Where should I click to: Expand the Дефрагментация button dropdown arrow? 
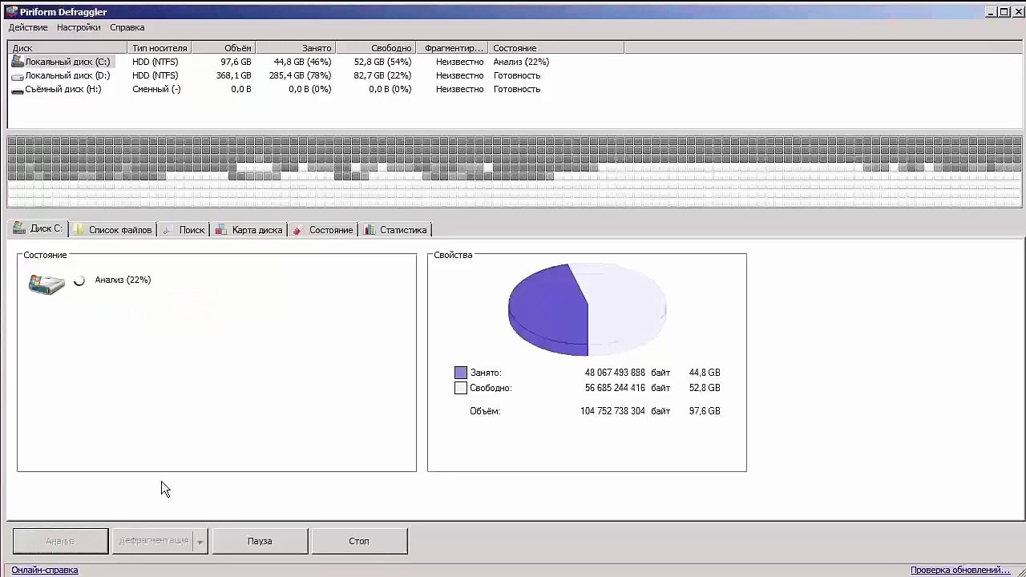click(200, 542)
